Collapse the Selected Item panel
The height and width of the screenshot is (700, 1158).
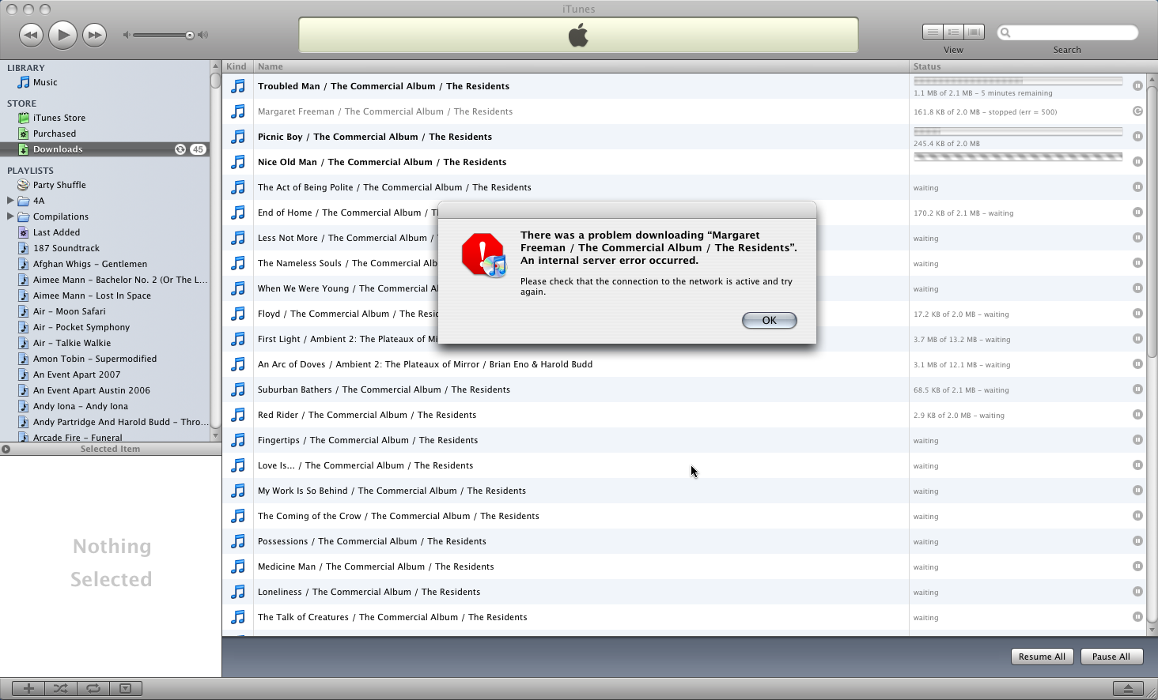pos(6,450)
